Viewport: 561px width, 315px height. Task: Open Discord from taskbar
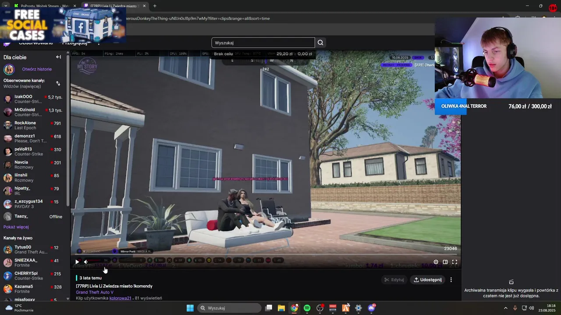372,308
